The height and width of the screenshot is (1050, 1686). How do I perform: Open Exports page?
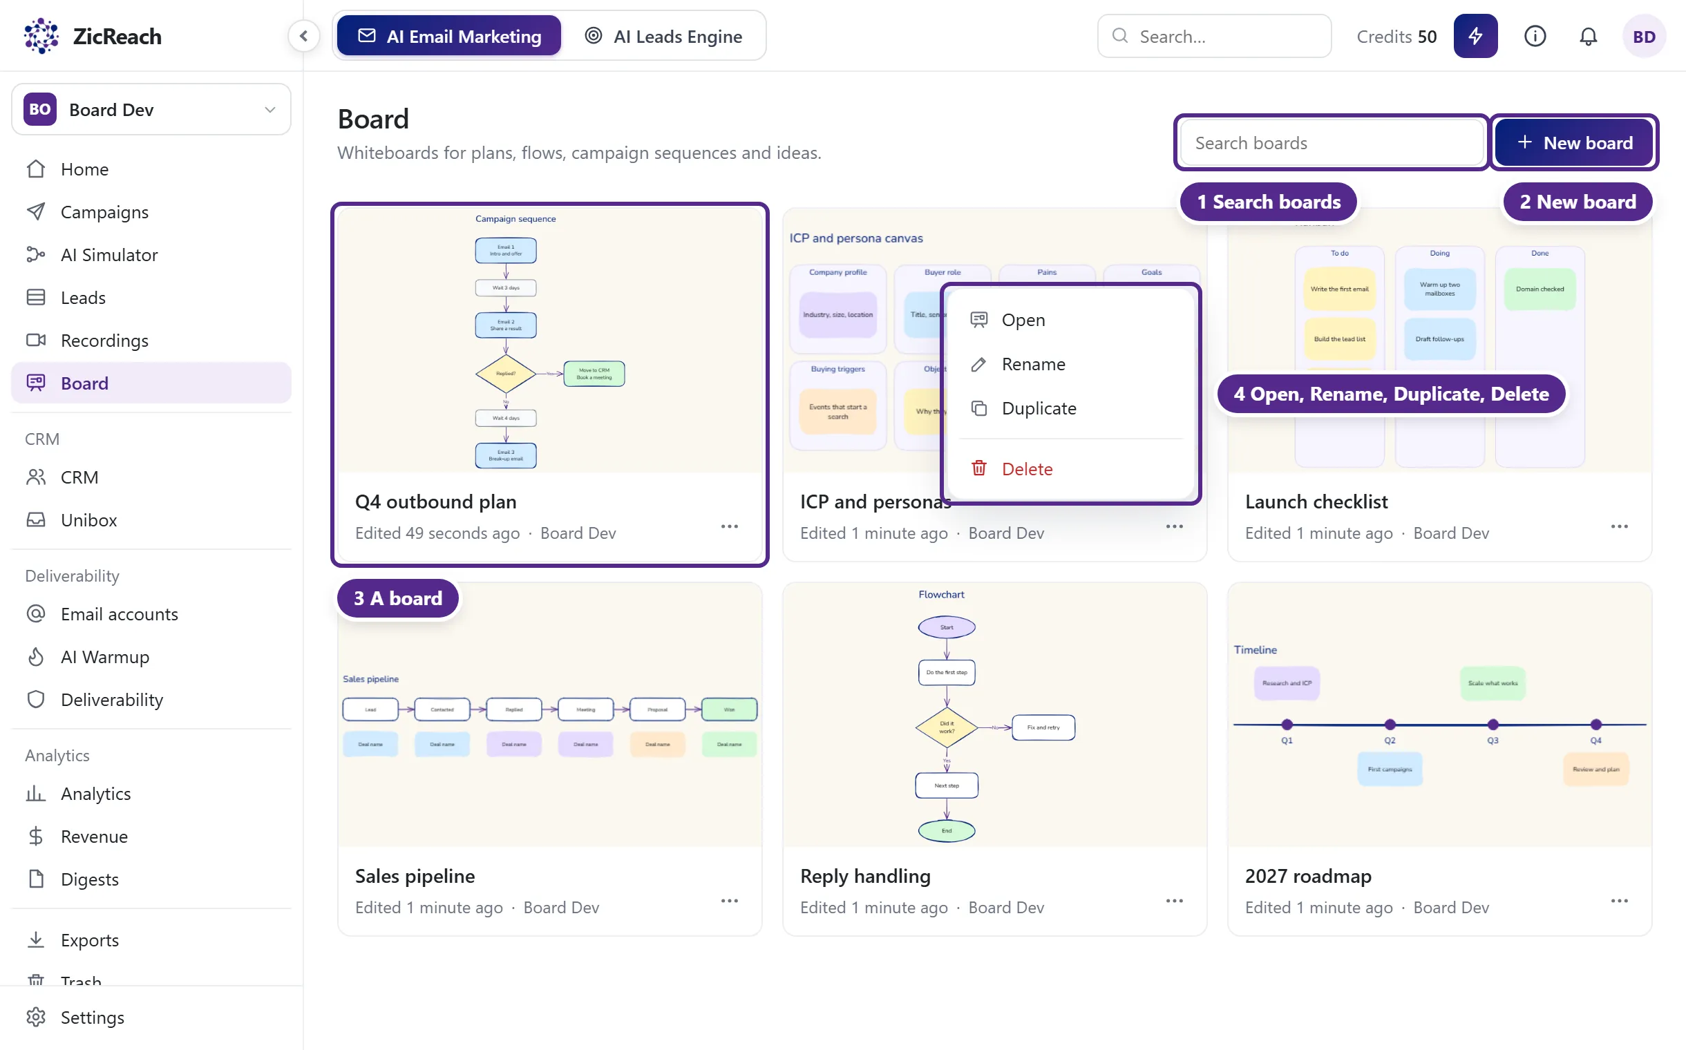[151, 939]
